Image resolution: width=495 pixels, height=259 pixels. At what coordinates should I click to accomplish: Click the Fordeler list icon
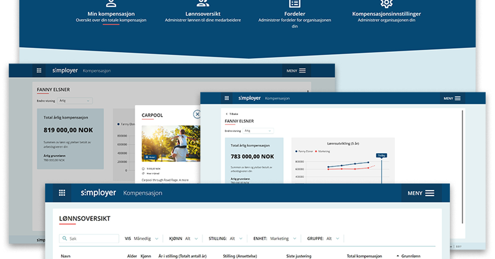pyautogui.click(x=295, y=3)
